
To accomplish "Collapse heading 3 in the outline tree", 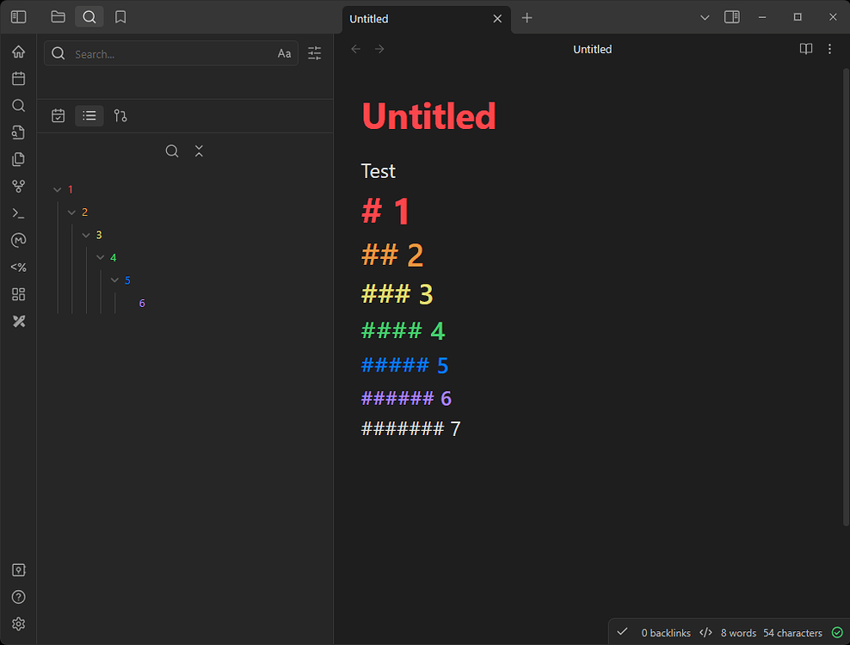I will pos(86,234).
